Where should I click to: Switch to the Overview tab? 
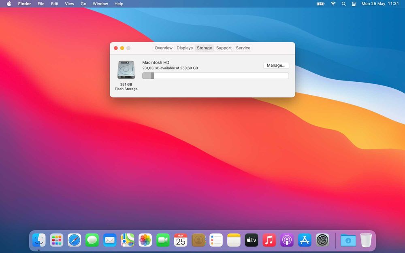coord(164,48)
